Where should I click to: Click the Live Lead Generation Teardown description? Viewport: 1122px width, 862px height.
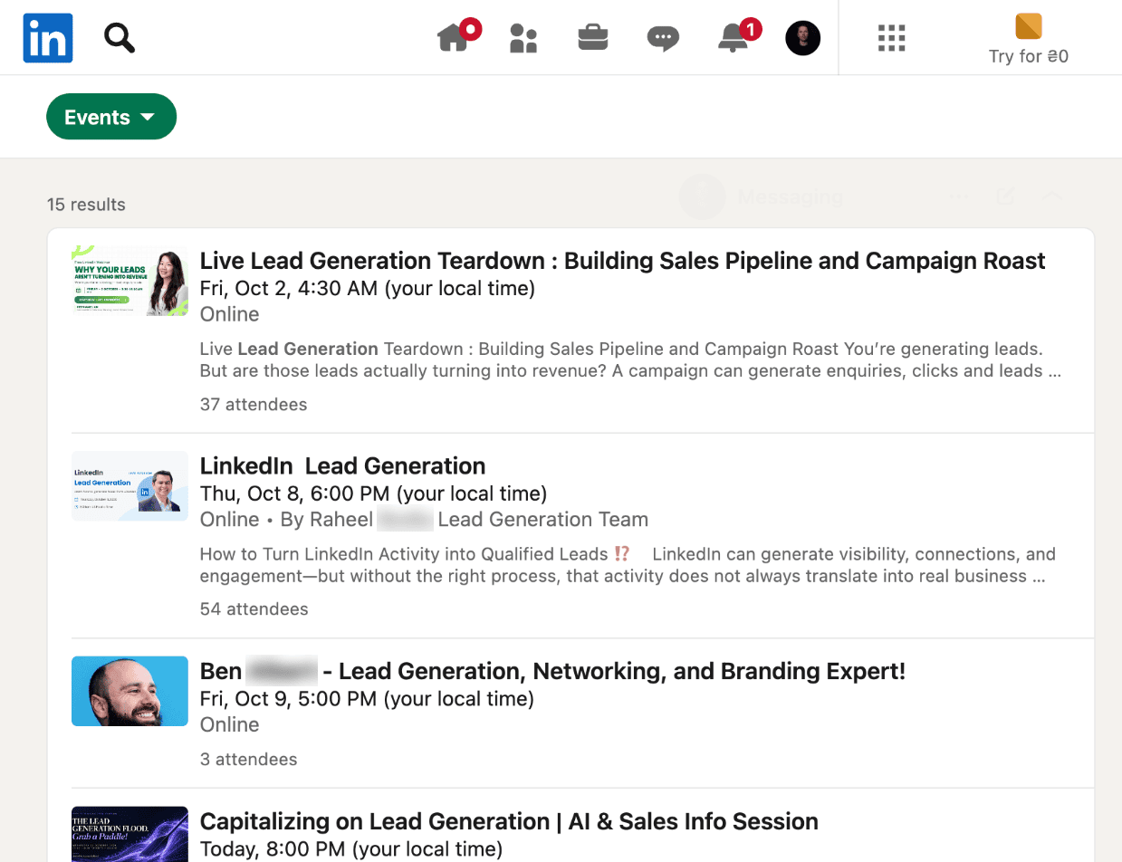(630, 359)
